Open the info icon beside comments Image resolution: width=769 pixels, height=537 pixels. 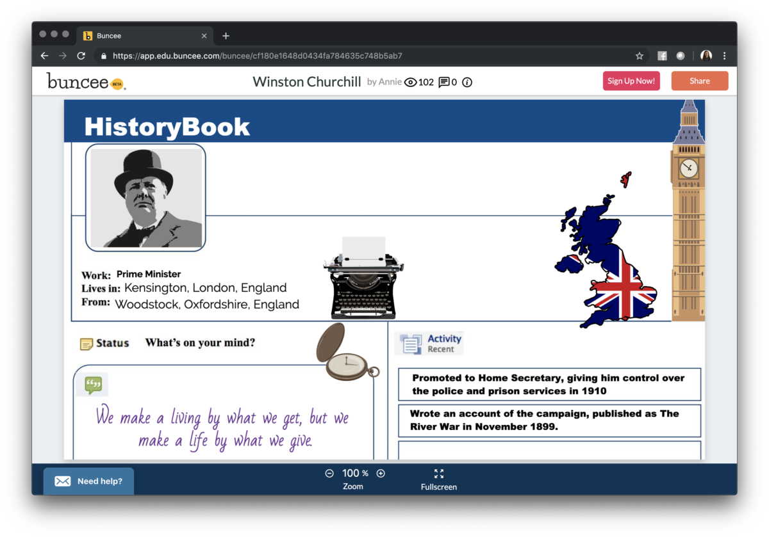[467, 82]
